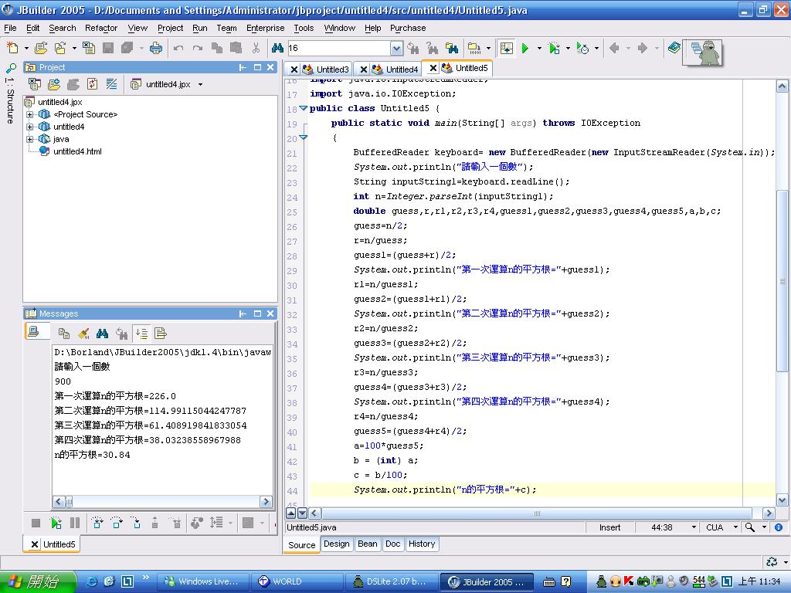Click the Print icon in toolbar
791x593 pixels.
pyautogui.click(x=156, y=49)
